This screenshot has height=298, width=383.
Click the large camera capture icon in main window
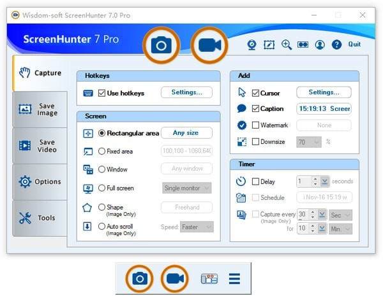pos(161,45)
